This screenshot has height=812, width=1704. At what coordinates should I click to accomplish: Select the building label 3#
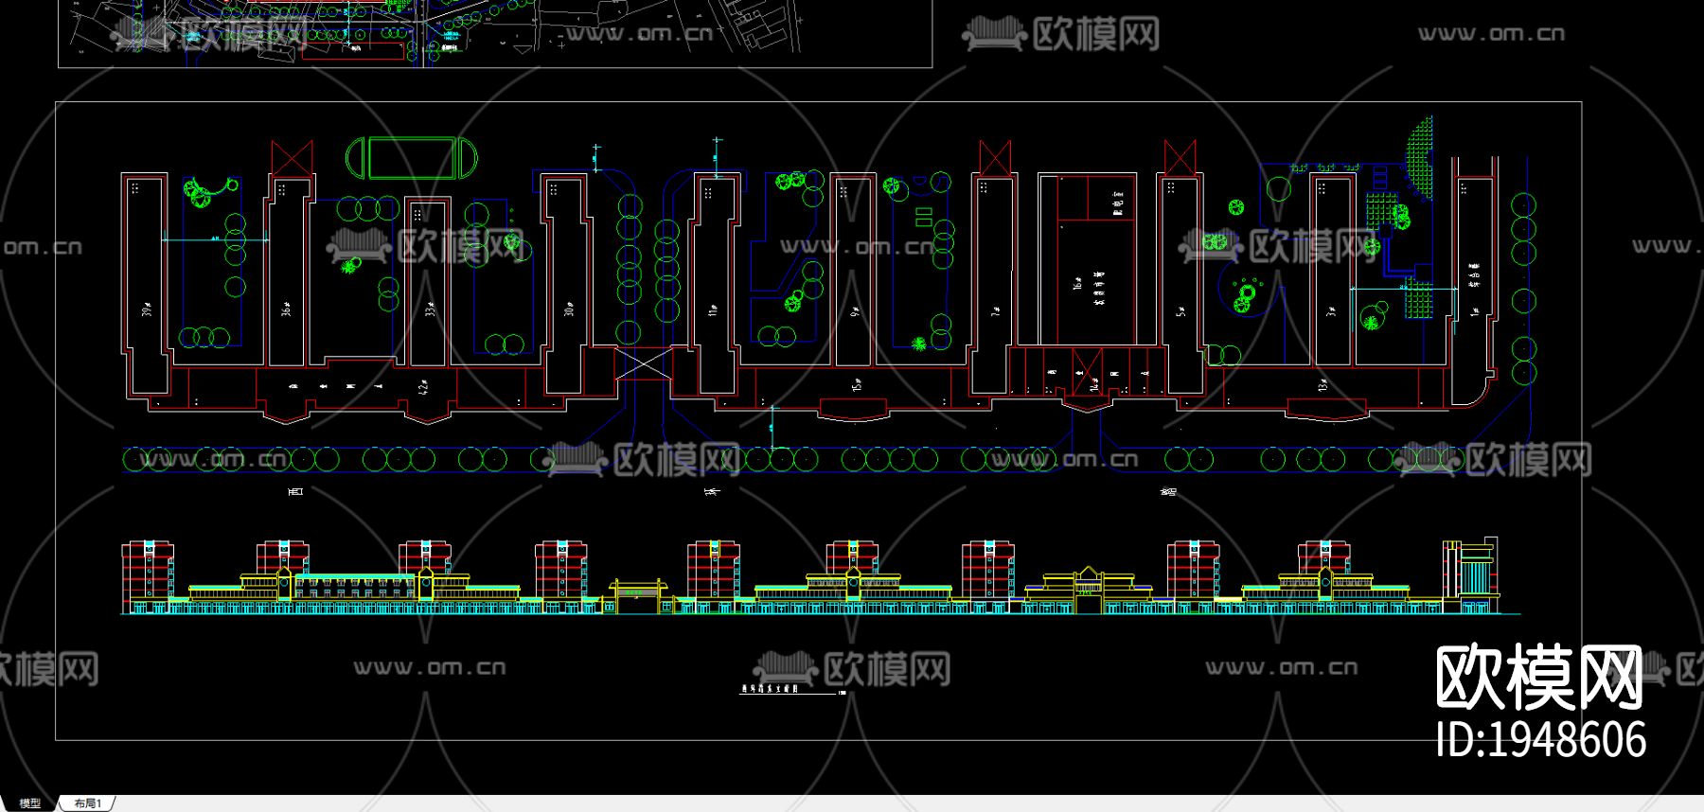click(1330, 309)
